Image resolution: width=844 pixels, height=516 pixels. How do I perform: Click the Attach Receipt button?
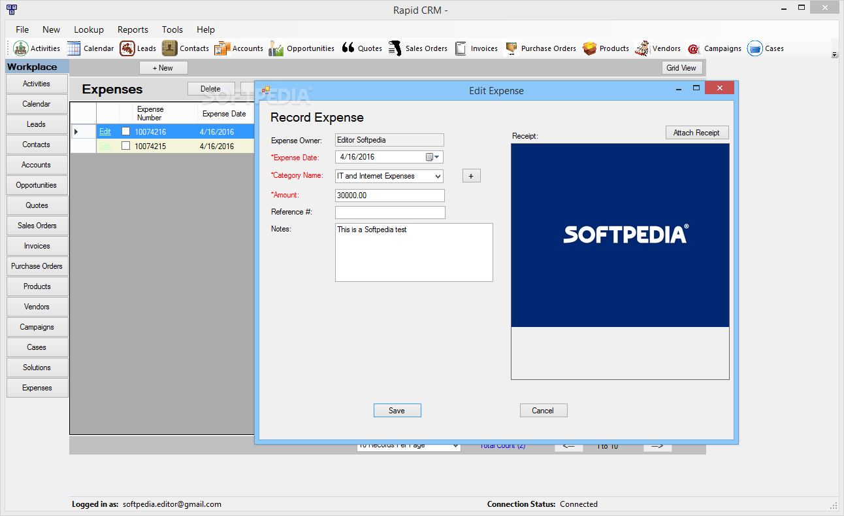click(x=697, y=133)
